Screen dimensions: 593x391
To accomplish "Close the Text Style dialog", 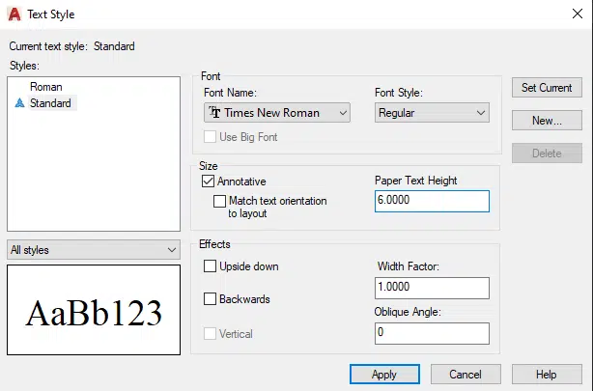I will coord(578,14).
